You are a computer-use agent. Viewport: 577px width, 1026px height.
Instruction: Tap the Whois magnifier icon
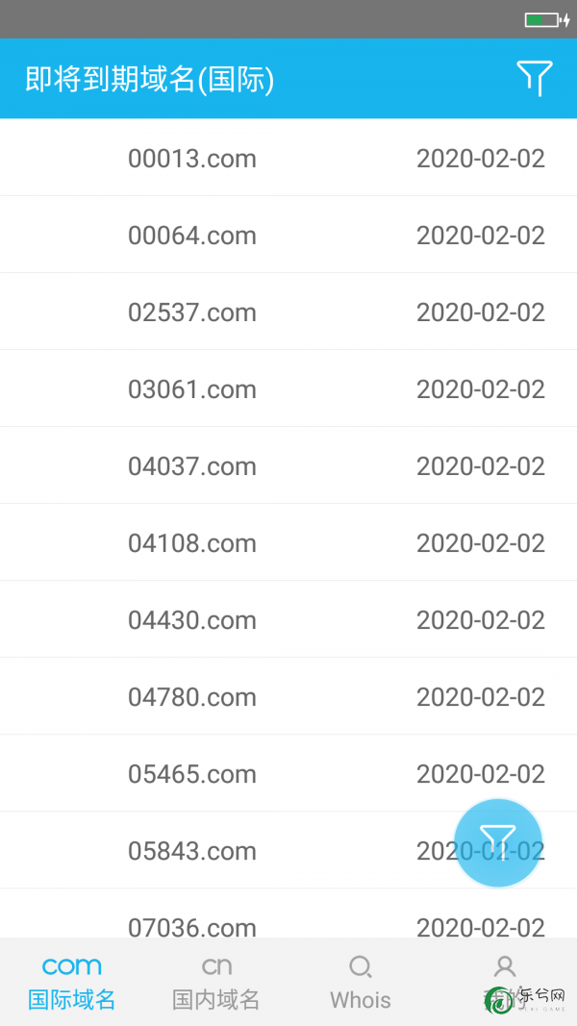[361, 966]
